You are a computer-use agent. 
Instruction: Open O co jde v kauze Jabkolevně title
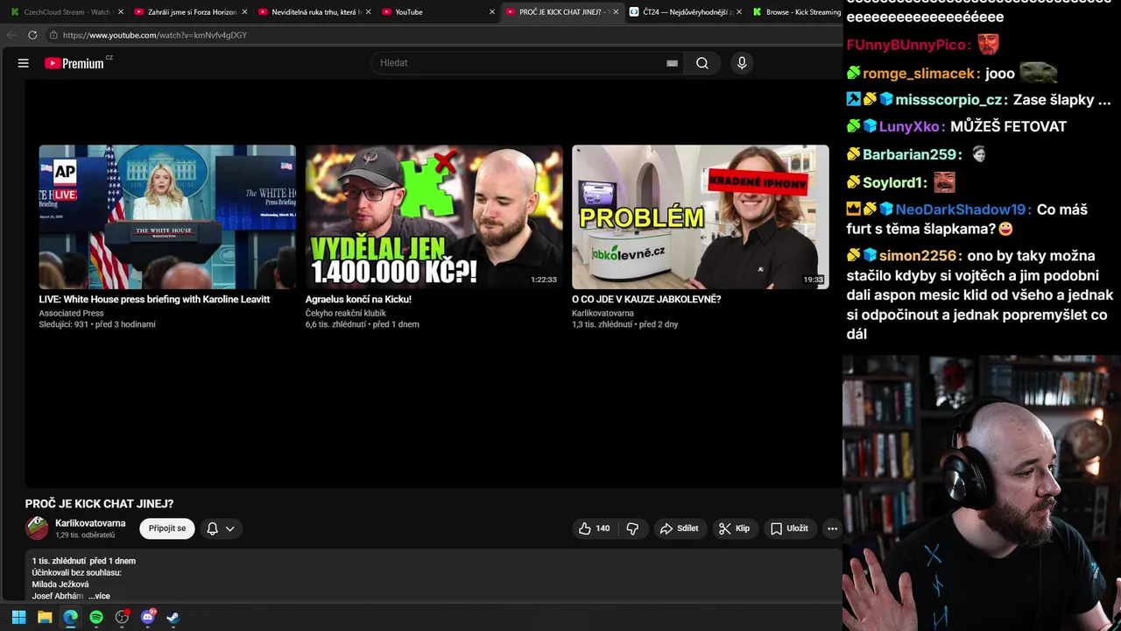tap(646, 300)
